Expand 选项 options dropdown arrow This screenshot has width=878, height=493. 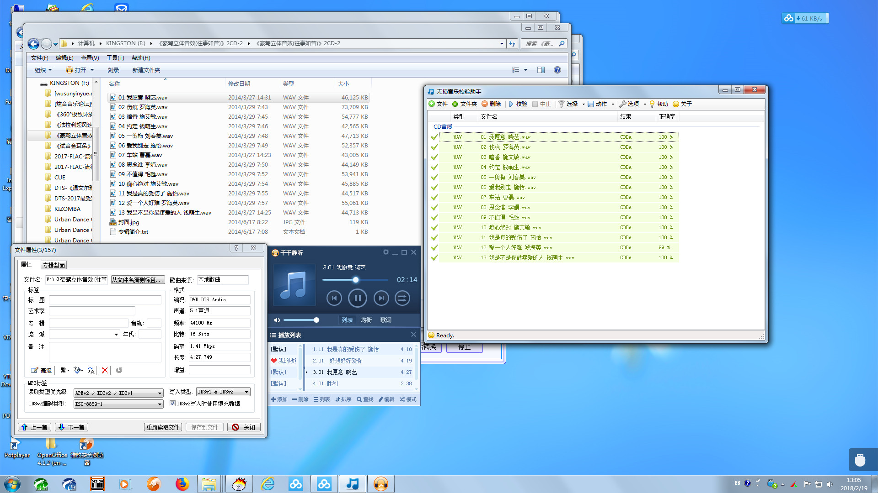645,104
